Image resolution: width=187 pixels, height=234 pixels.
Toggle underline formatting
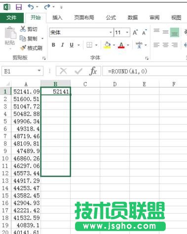pyautogui.click(x=72, y=45)
